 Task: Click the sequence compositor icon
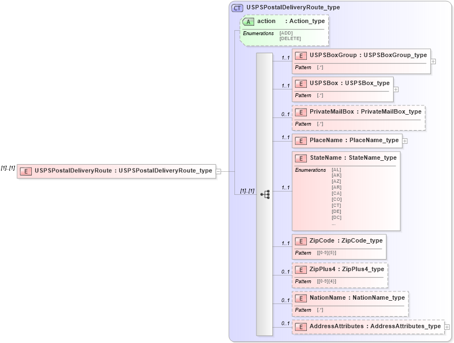point(266,193)
